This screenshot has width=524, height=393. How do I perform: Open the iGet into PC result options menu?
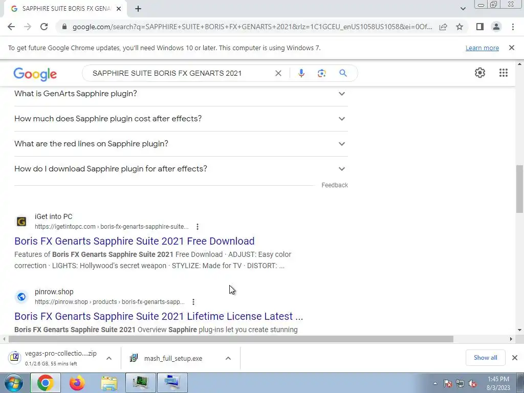pos(198,227)
